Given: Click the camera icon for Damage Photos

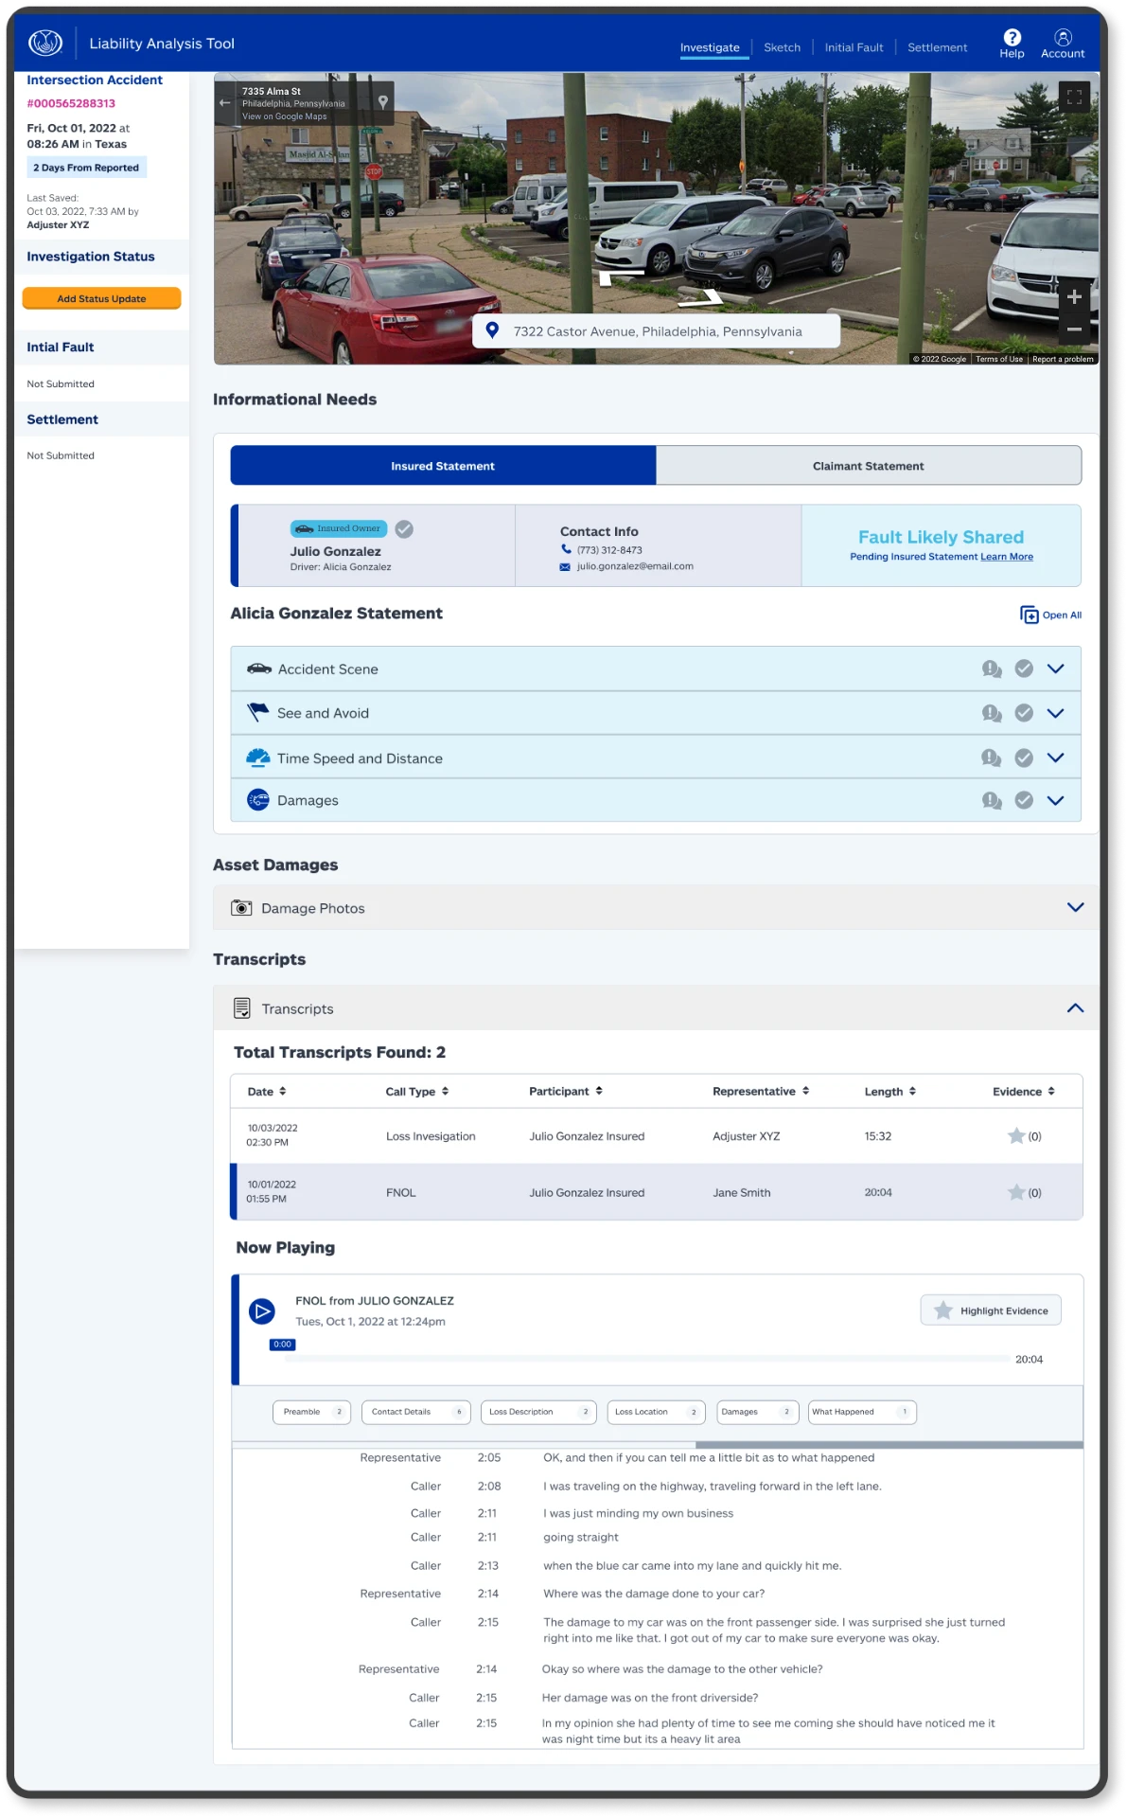Looking at the screenshot, I should (x=241, y=908).
